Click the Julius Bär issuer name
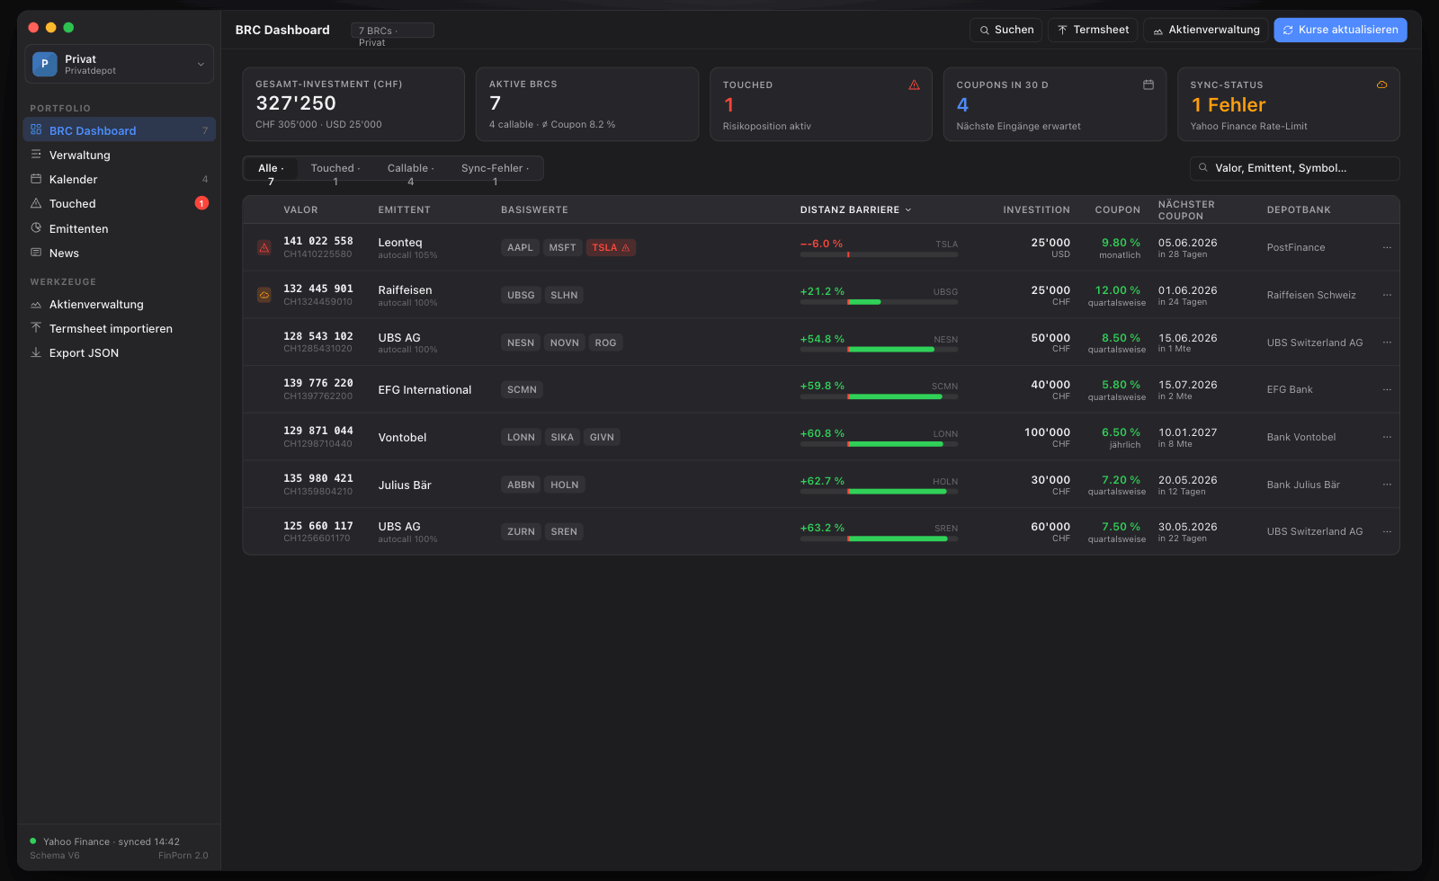Viewport: 1439px width, 881px height. (405, 485)
